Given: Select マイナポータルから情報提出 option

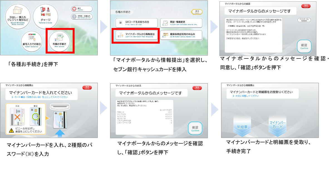Looking at the screenshot, I should pyautogui.click(x=136, y=35).
